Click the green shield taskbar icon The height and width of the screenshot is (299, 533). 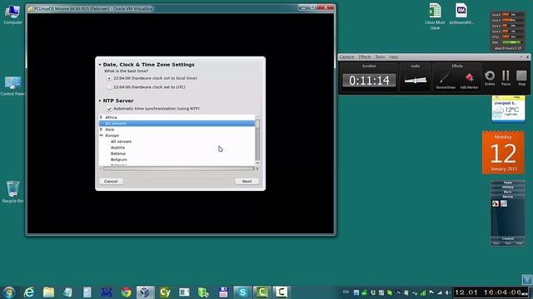click(203, 292)
